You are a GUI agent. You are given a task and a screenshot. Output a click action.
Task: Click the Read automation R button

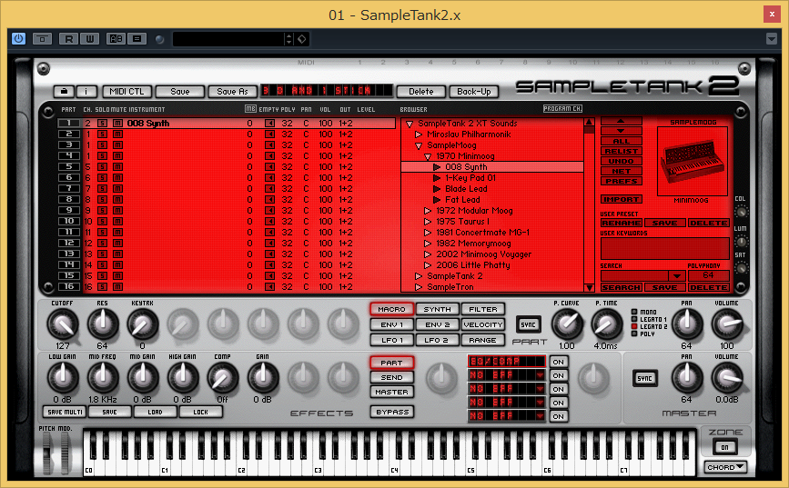point(68,39)
